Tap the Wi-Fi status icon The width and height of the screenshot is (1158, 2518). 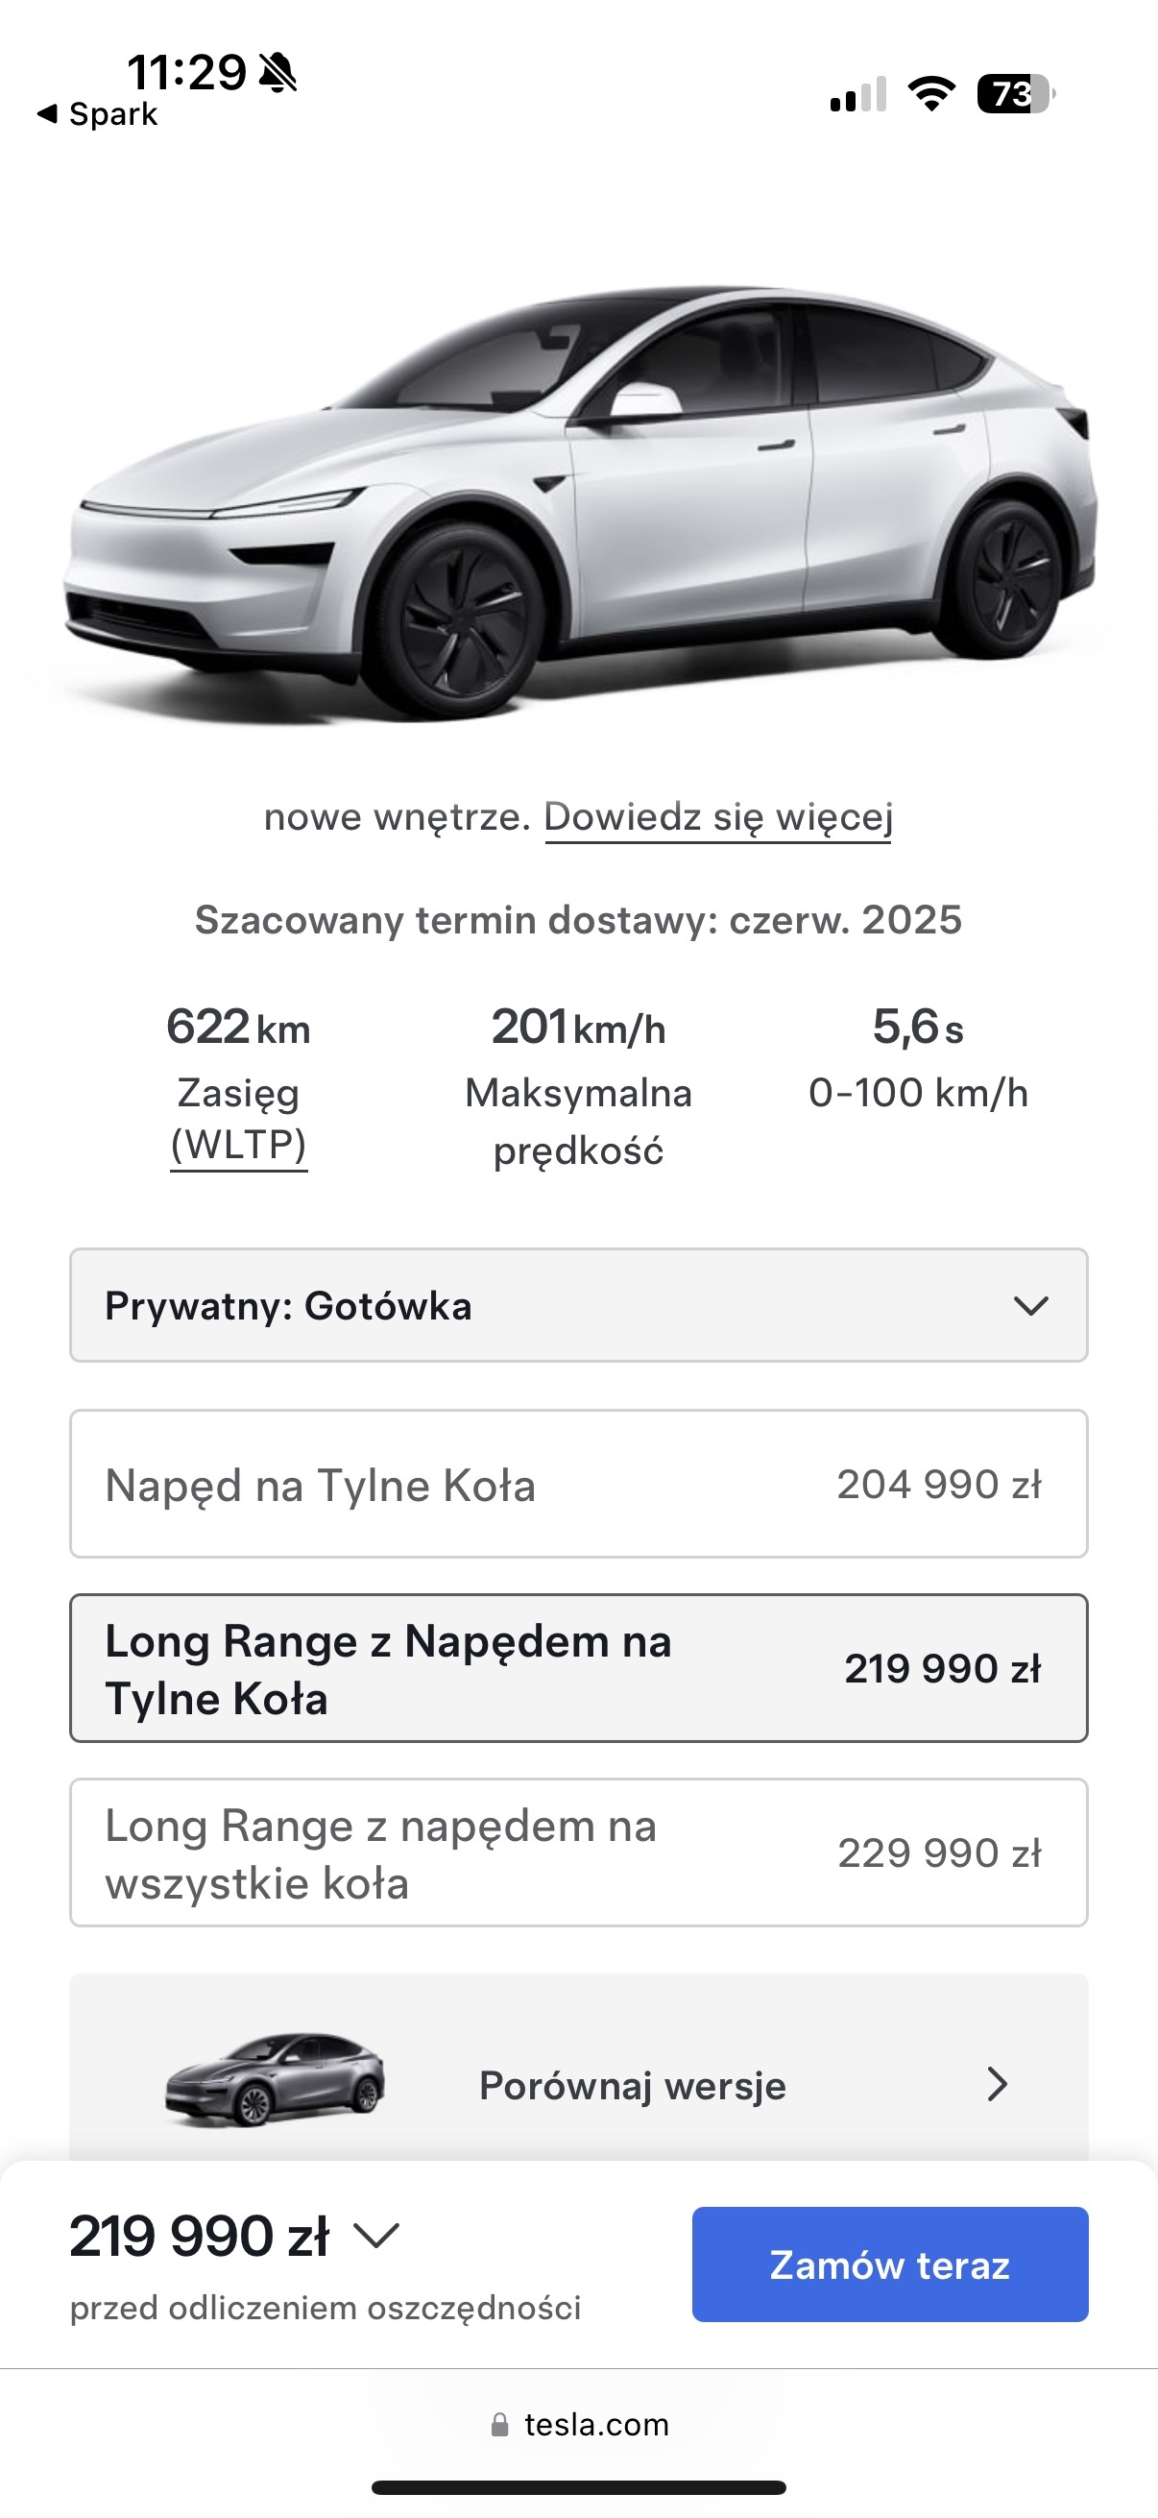[930, 94]
